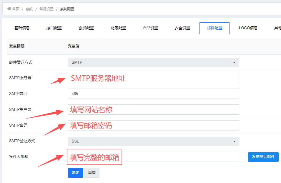Focus the SMTP端口 field showing 465
Viewport: 281px width, 183px height.
click(153, 94)
